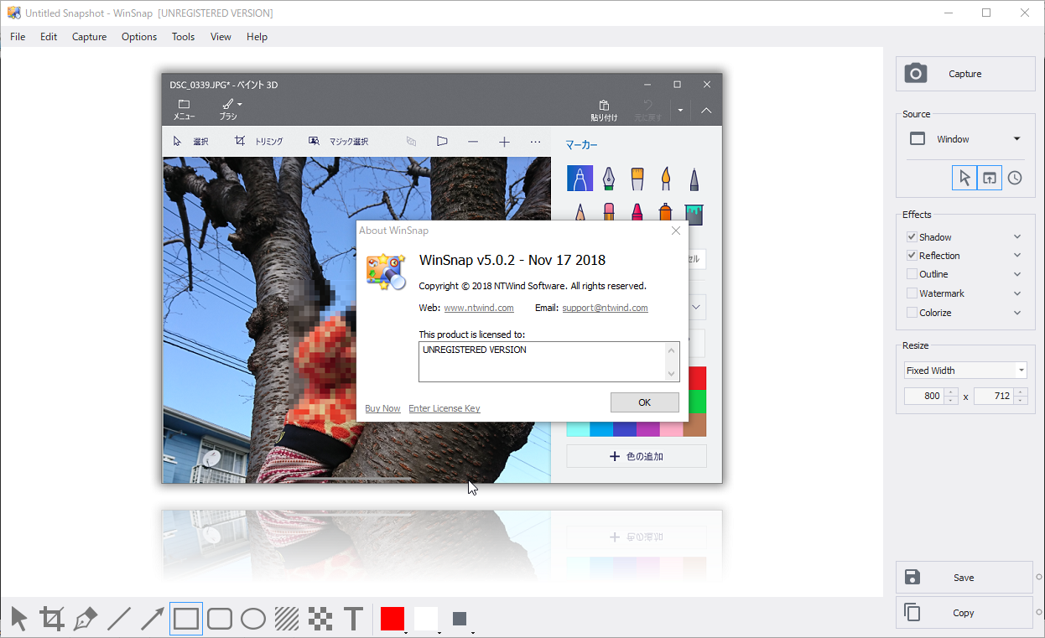Select the pixelate mosaic tool
The image size is (1045, 638).
(320, 618)
